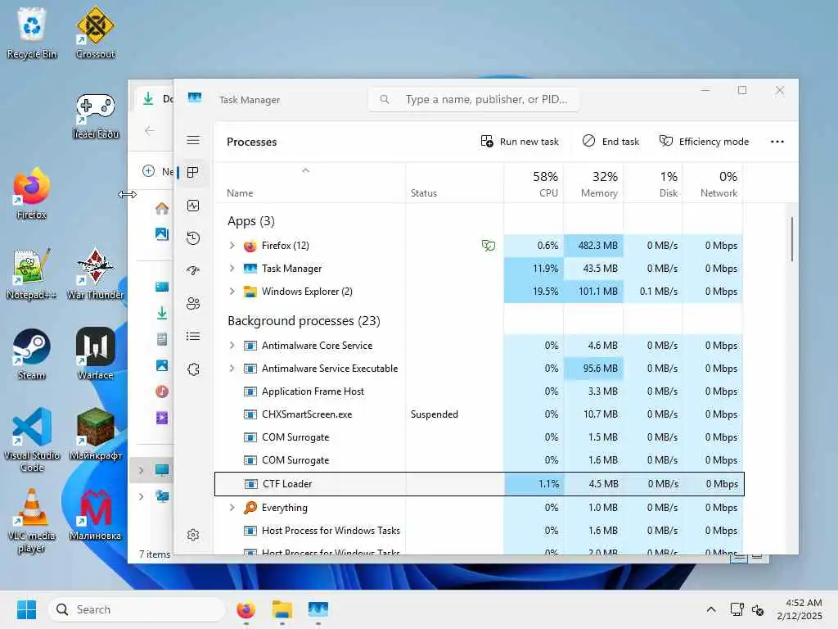Click network status tray icon

point(737,609)
